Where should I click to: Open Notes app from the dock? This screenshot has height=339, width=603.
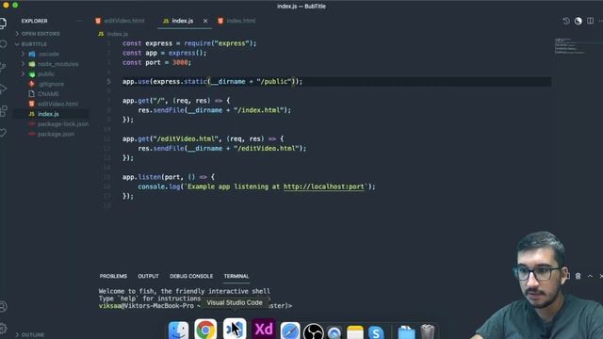[x=355, y=332]
